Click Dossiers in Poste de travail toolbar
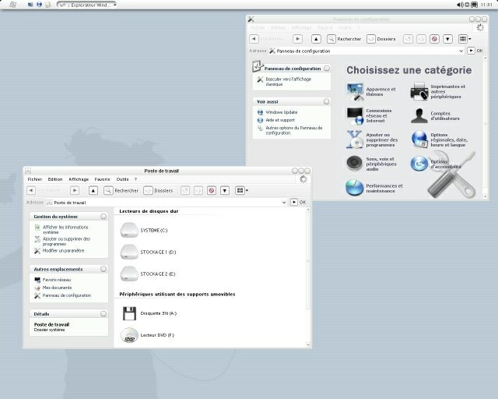 click(159, 190)
